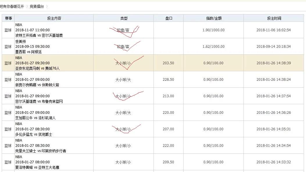The height and width of the screenshot is (172, 306).
Task: Open the 夏洛特黄蜂 vs 亚特兰大老鹰 match
Action: pyautogui.click(x=37, y=167)
